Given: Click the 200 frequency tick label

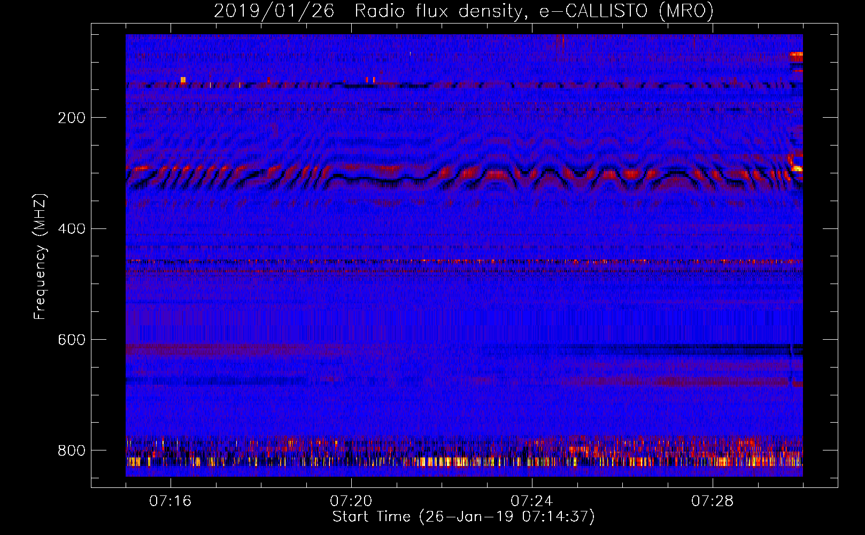Looking at the screenshot, I should pos(72,118).
